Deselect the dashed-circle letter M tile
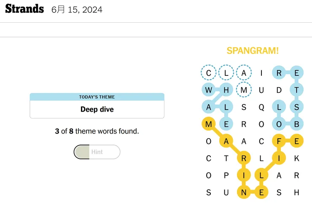 point(244,90)
